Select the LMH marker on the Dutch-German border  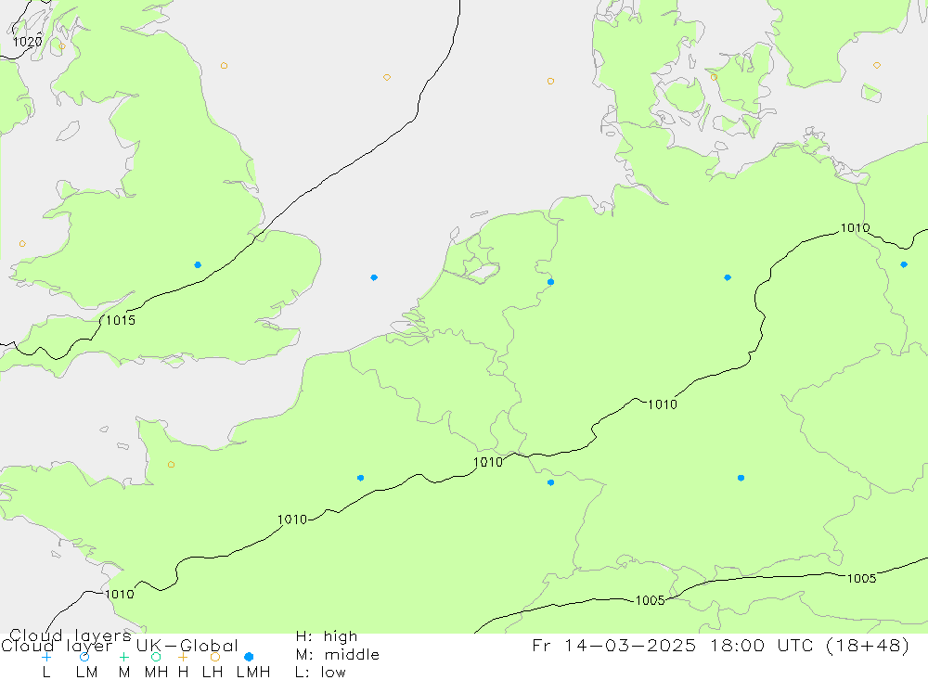(x=551, y=282)
